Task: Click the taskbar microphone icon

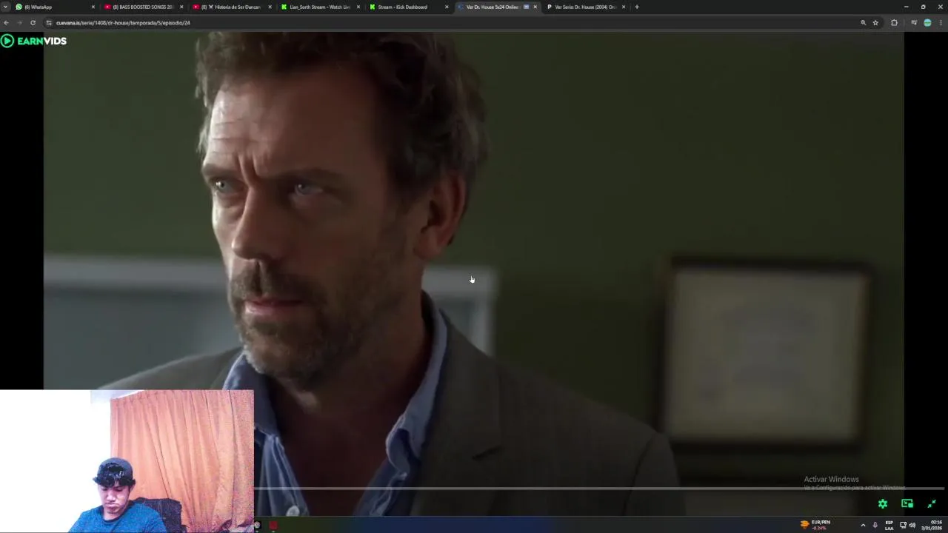Action: pyautogui.click(x=875, y=525)
